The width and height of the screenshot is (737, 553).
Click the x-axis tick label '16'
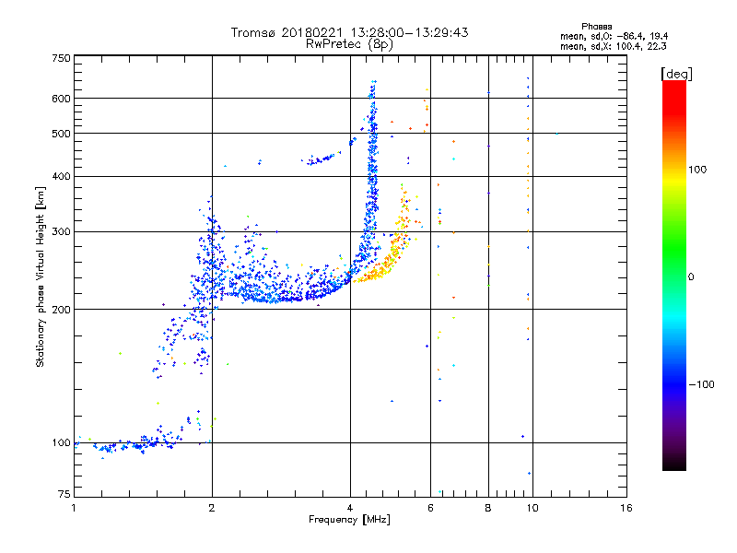pos(626,508)
